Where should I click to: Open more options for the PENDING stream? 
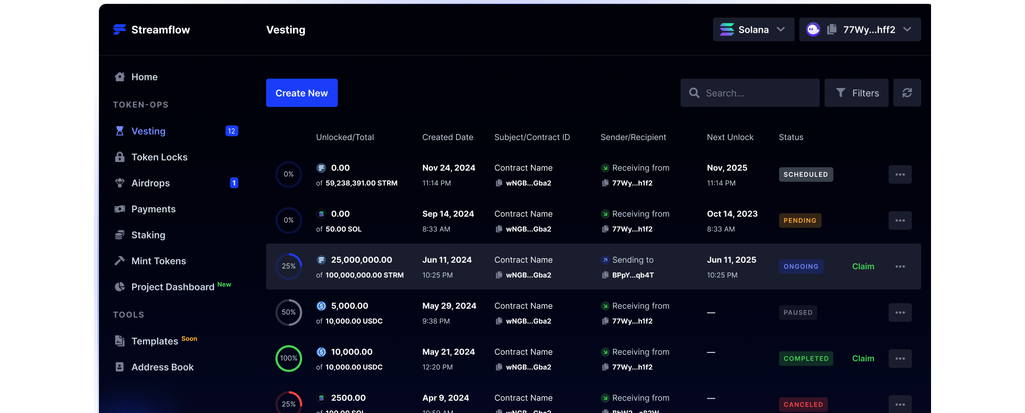pos(900,220)
